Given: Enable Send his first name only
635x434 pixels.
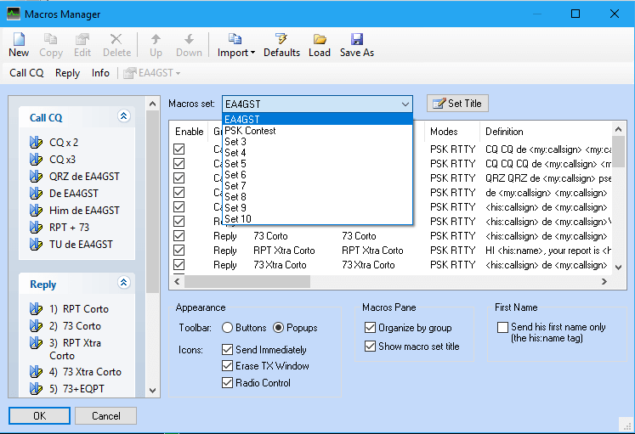Looking at the screenshot, I should coord(502,327).
